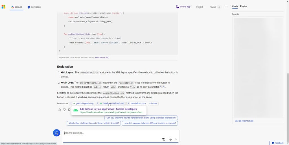
Task: Click the Try the app link
Action: (x=183, y=7)
